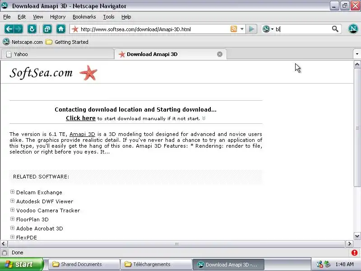Open the search engine selector dropdown
361x271 pixels.
(268, 29)
